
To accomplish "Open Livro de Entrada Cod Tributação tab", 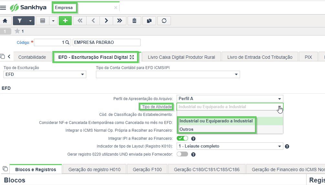I will click(x=260, y=57).
